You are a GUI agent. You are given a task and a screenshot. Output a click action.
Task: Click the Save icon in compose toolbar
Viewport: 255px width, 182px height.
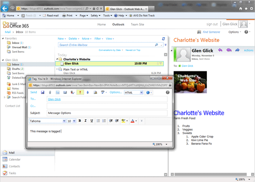(x=43, y=92)
